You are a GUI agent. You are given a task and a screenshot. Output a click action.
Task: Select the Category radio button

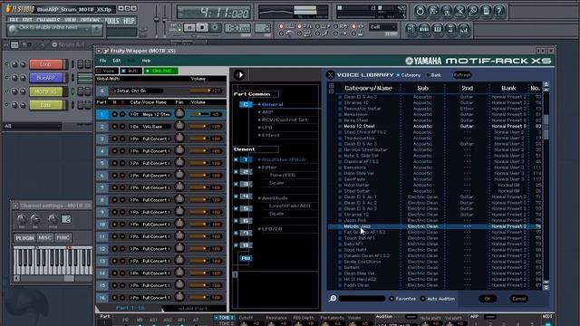click(x=399, y=75)
